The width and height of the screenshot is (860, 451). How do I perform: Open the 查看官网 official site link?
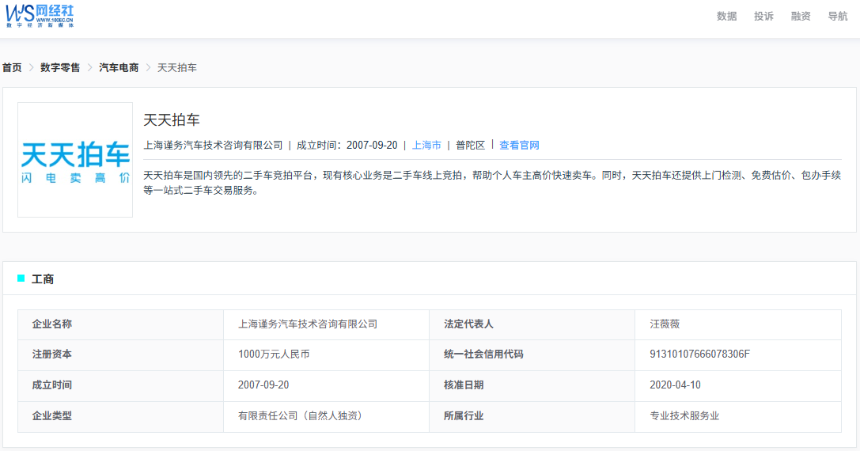tap(519, 146)
